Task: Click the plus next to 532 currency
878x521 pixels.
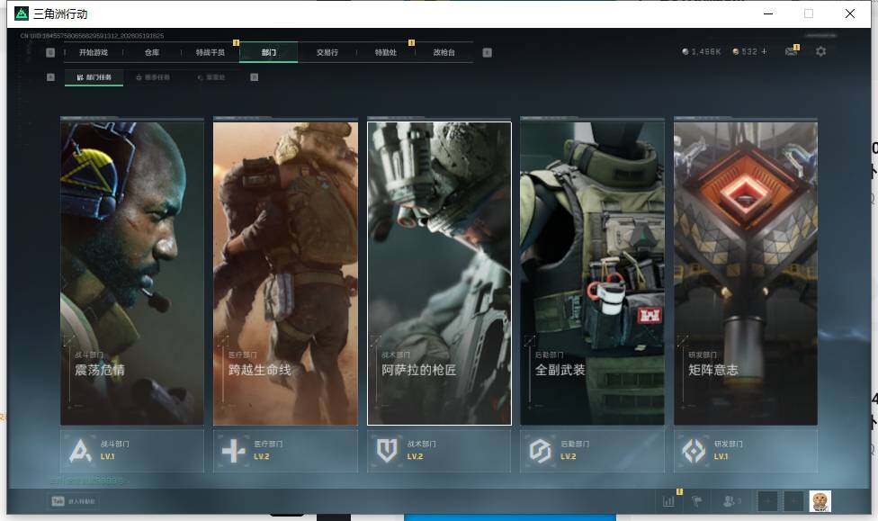Action: [x=764, y=51]
